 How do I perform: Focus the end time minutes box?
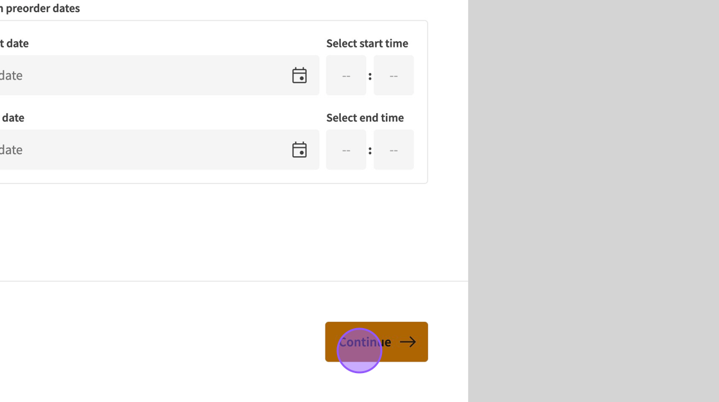pyautogui.click(x=394, y=150)
